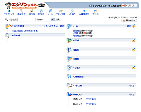Image resolution: width=141 pixels, height=112 pixels.
Task: Click the 資料箱 panel title
Action: 76,59
